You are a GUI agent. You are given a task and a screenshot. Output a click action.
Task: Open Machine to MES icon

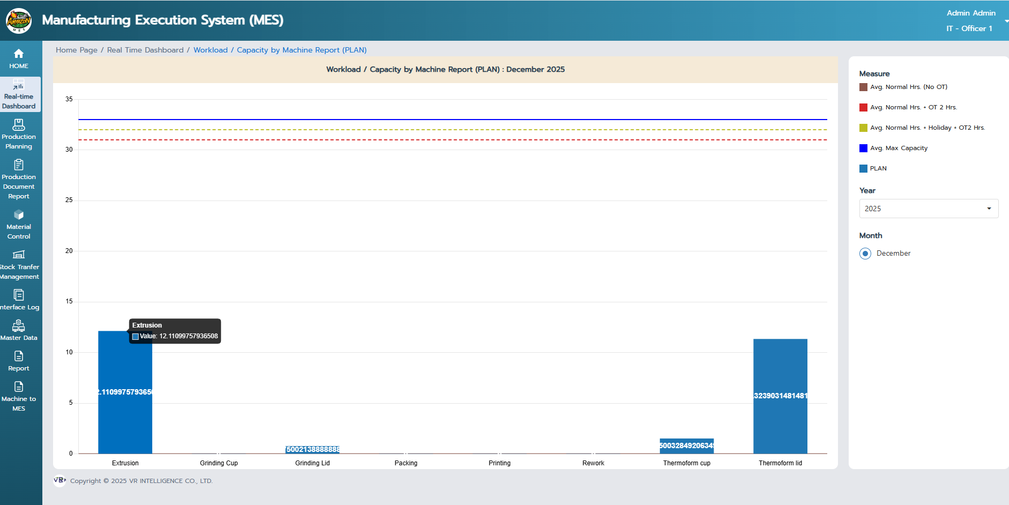pyautogui.click(x=19, y=387)
